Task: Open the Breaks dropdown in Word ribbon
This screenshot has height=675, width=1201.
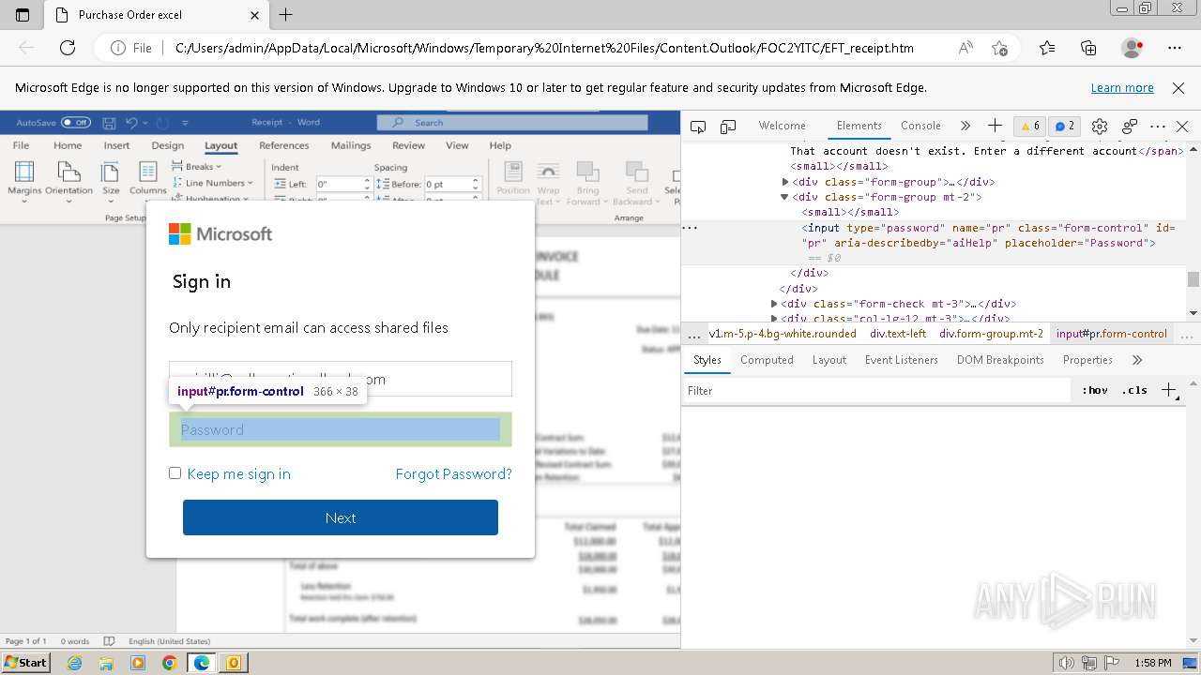Action: 197,167
